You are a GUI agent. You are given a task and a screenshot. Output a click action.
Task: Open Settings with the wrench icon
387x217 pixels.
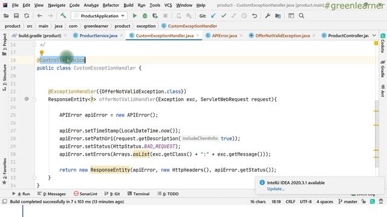[267, 16]
